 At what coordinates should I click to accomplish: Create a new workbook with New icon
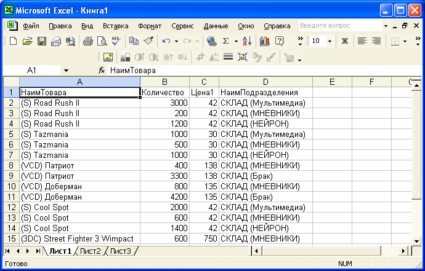point(13,41)
